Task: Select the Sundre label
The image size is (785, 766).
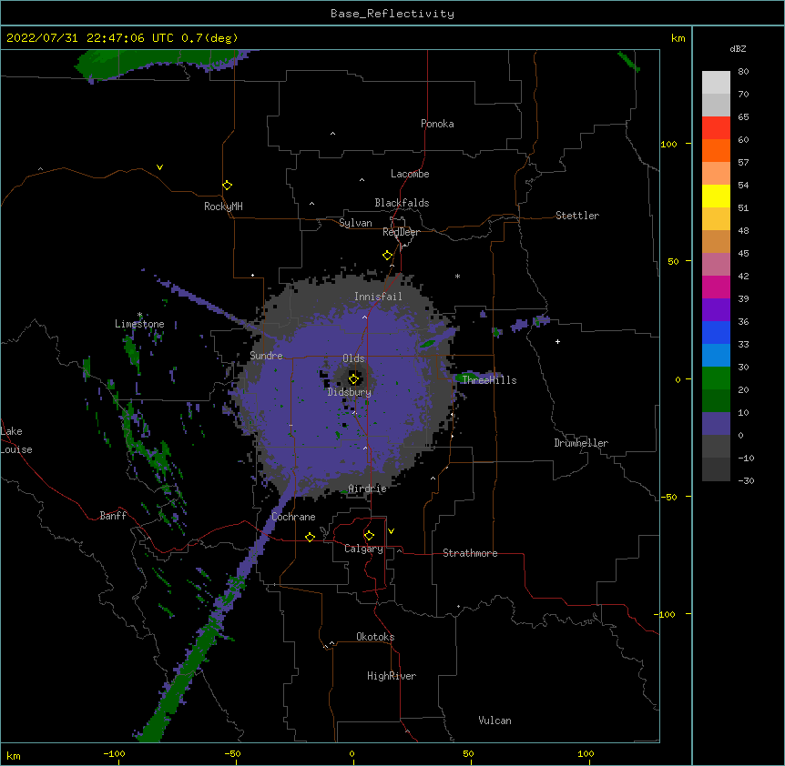Action: click(266, 356)
